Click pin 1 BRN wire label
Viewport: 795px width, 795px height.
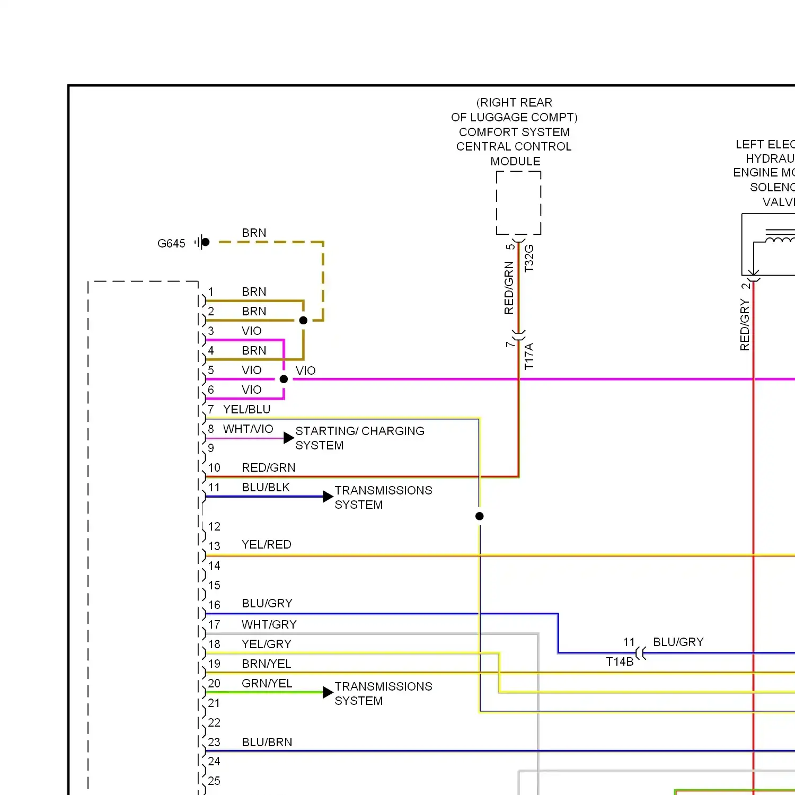[254, 291]
